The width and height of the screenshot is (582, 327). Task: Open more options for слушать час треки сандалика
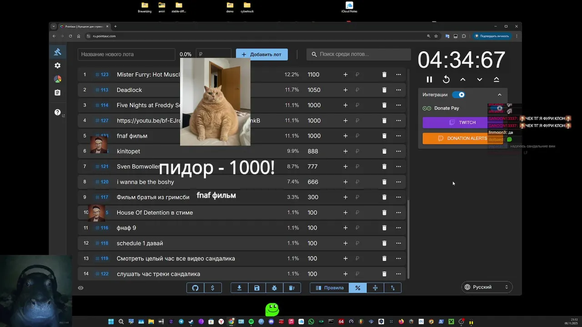pos(398,274)
